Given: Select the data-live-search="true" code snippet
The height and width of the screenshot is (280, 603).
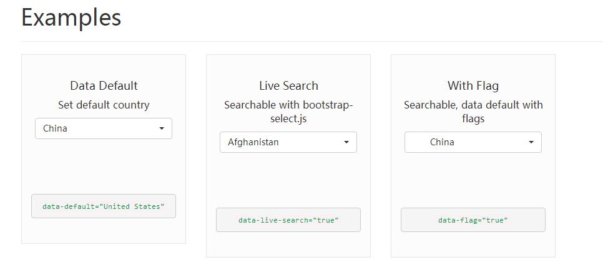Looking at the screenshot, I should pyautogui.click(x=288, y=220).
